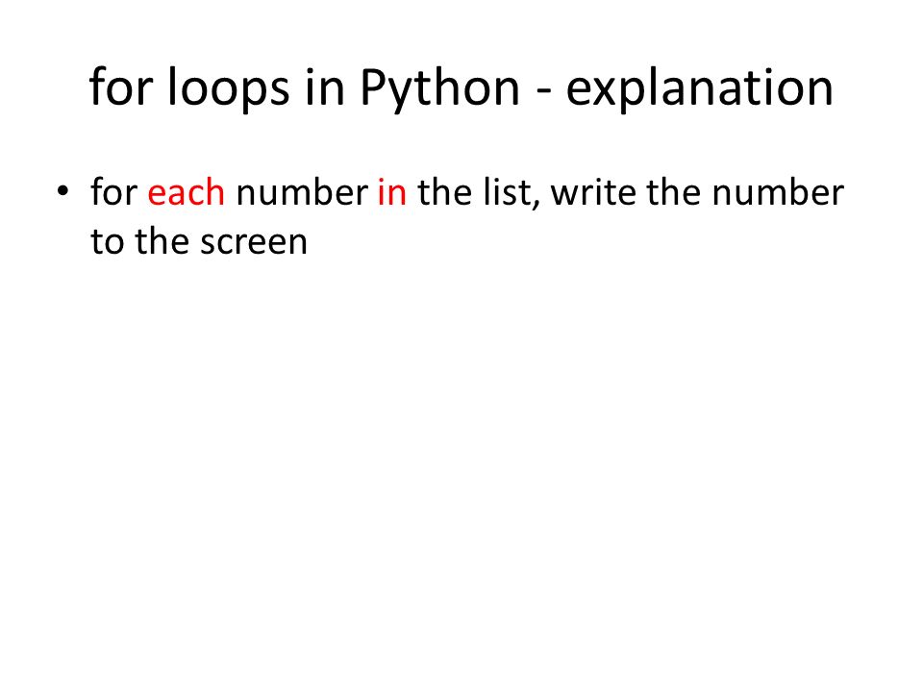Click the first 'number' after 'each'
Screen dimensions: 923x692
(x=302, y=192)
